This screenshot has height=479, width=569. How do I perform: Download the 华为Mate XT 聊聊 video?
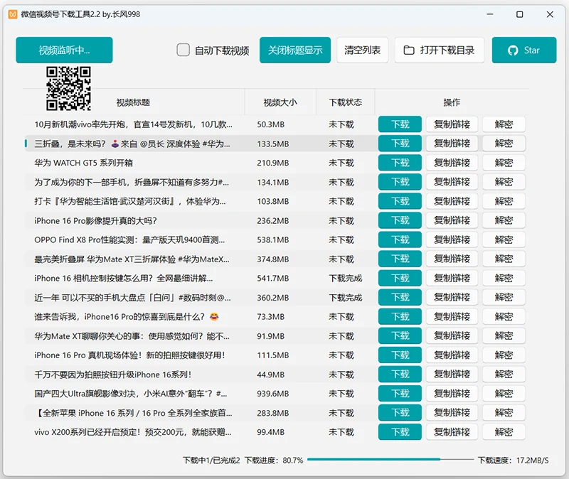[400, 335]
